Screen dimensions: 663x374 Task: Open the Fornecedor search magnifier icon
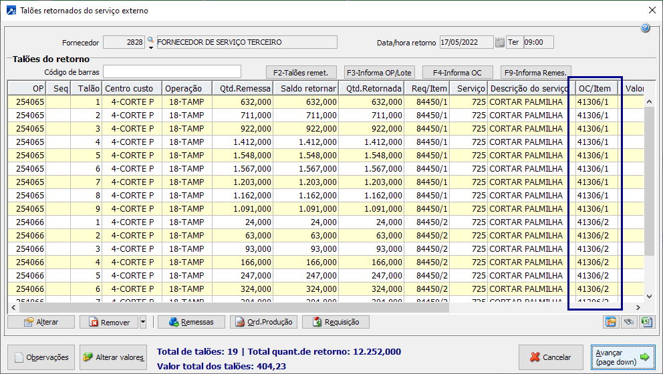coord(151,40)
